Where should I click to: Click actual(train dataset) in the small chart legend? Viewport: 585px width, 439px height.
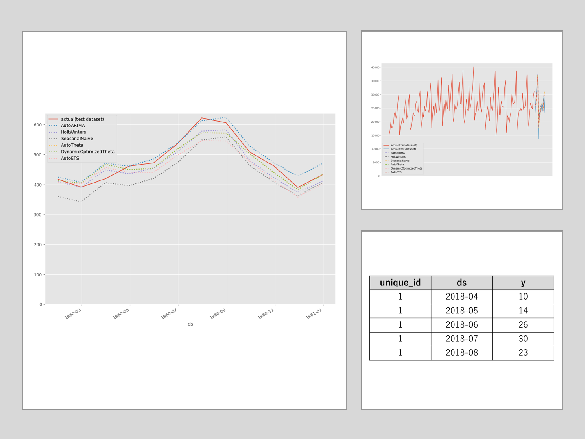(x=404, y=145)
